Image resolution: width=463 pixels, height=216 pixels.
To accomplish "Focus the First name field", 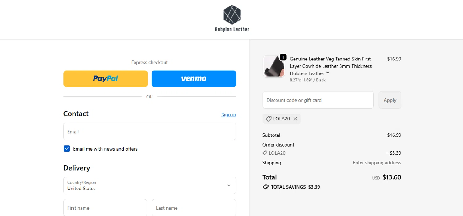I will (x=105, y=208).
